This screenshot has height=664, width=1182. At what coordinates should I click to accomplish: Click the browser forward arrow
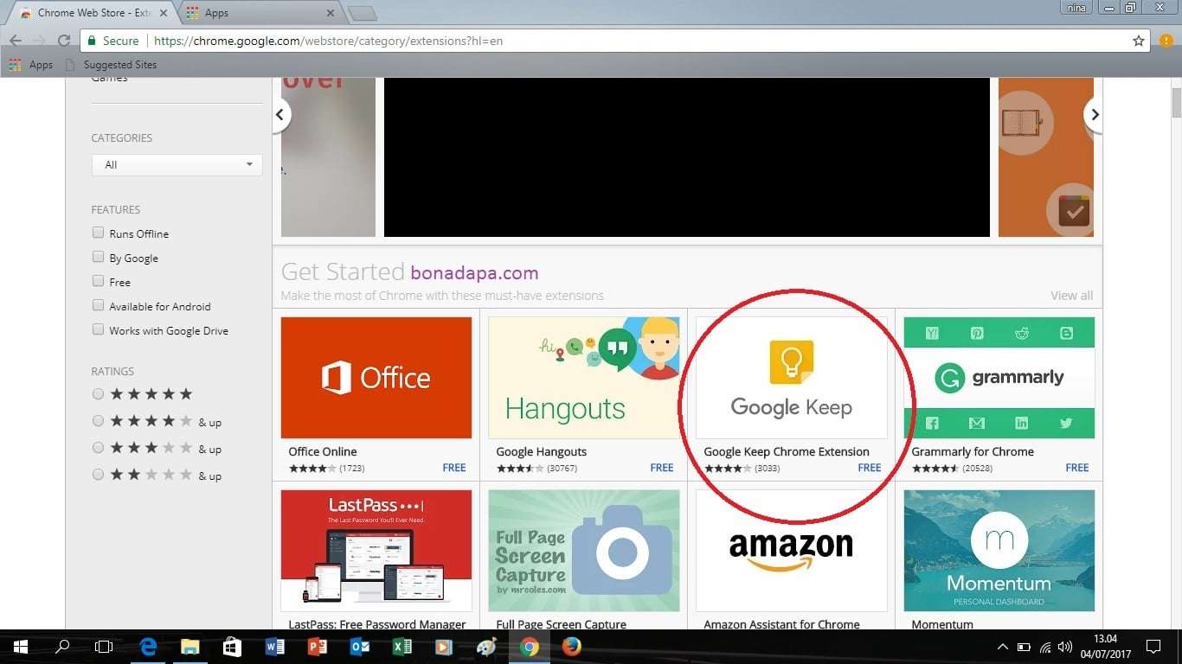(x=39, y=41)
